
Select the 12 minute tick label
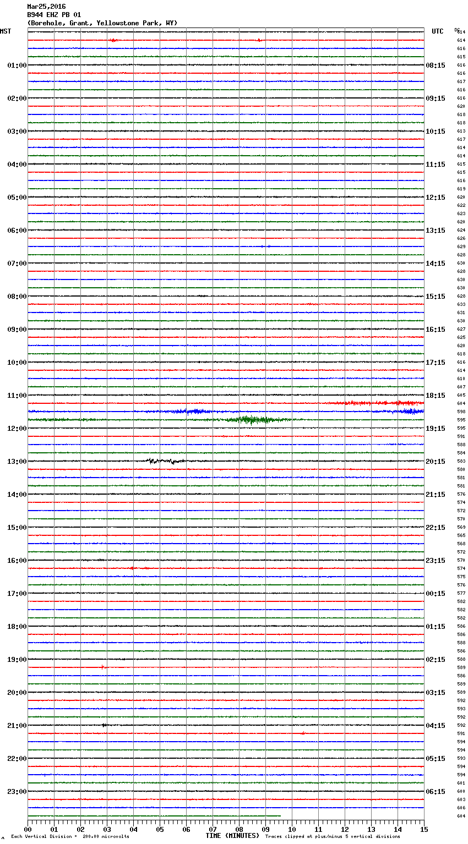coord(345,830)
